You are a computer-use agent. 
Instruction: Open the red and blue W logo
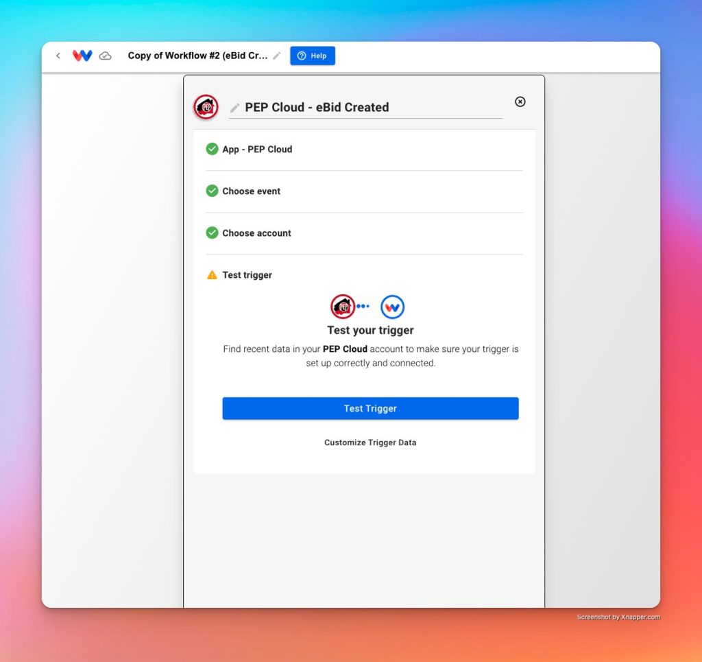point(82,56)
